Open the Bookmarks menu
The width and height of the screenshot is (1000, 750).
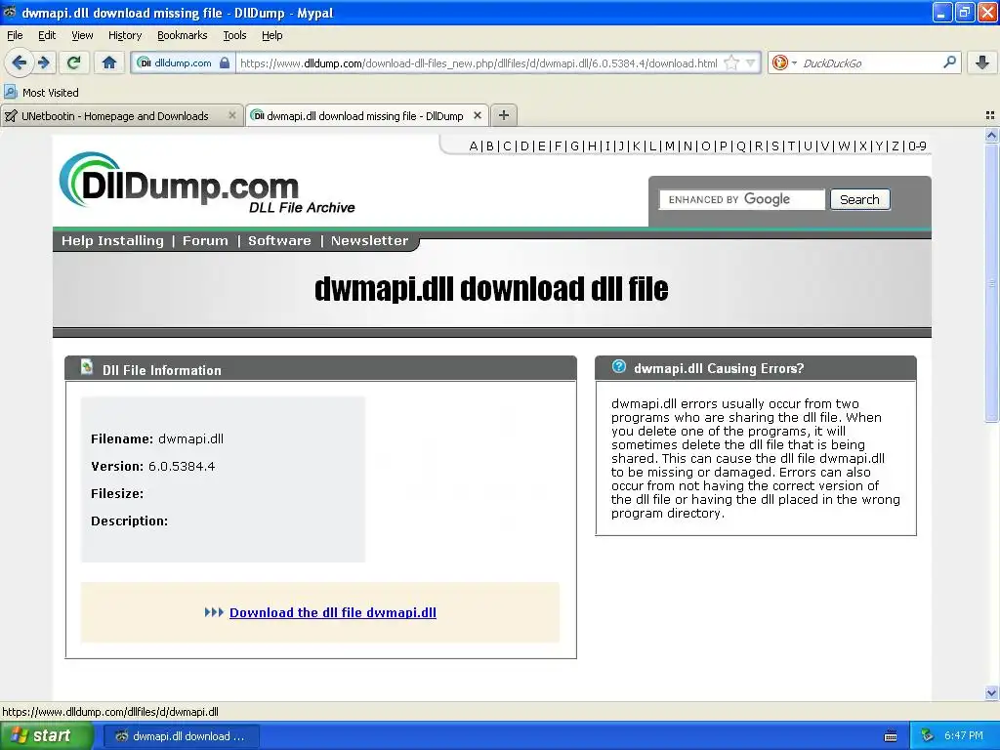coord(183,35)
